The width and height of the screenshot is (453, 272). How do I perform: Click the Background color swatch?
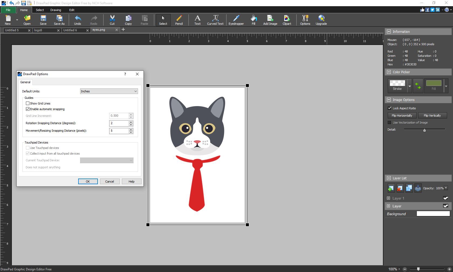[433, 214]
